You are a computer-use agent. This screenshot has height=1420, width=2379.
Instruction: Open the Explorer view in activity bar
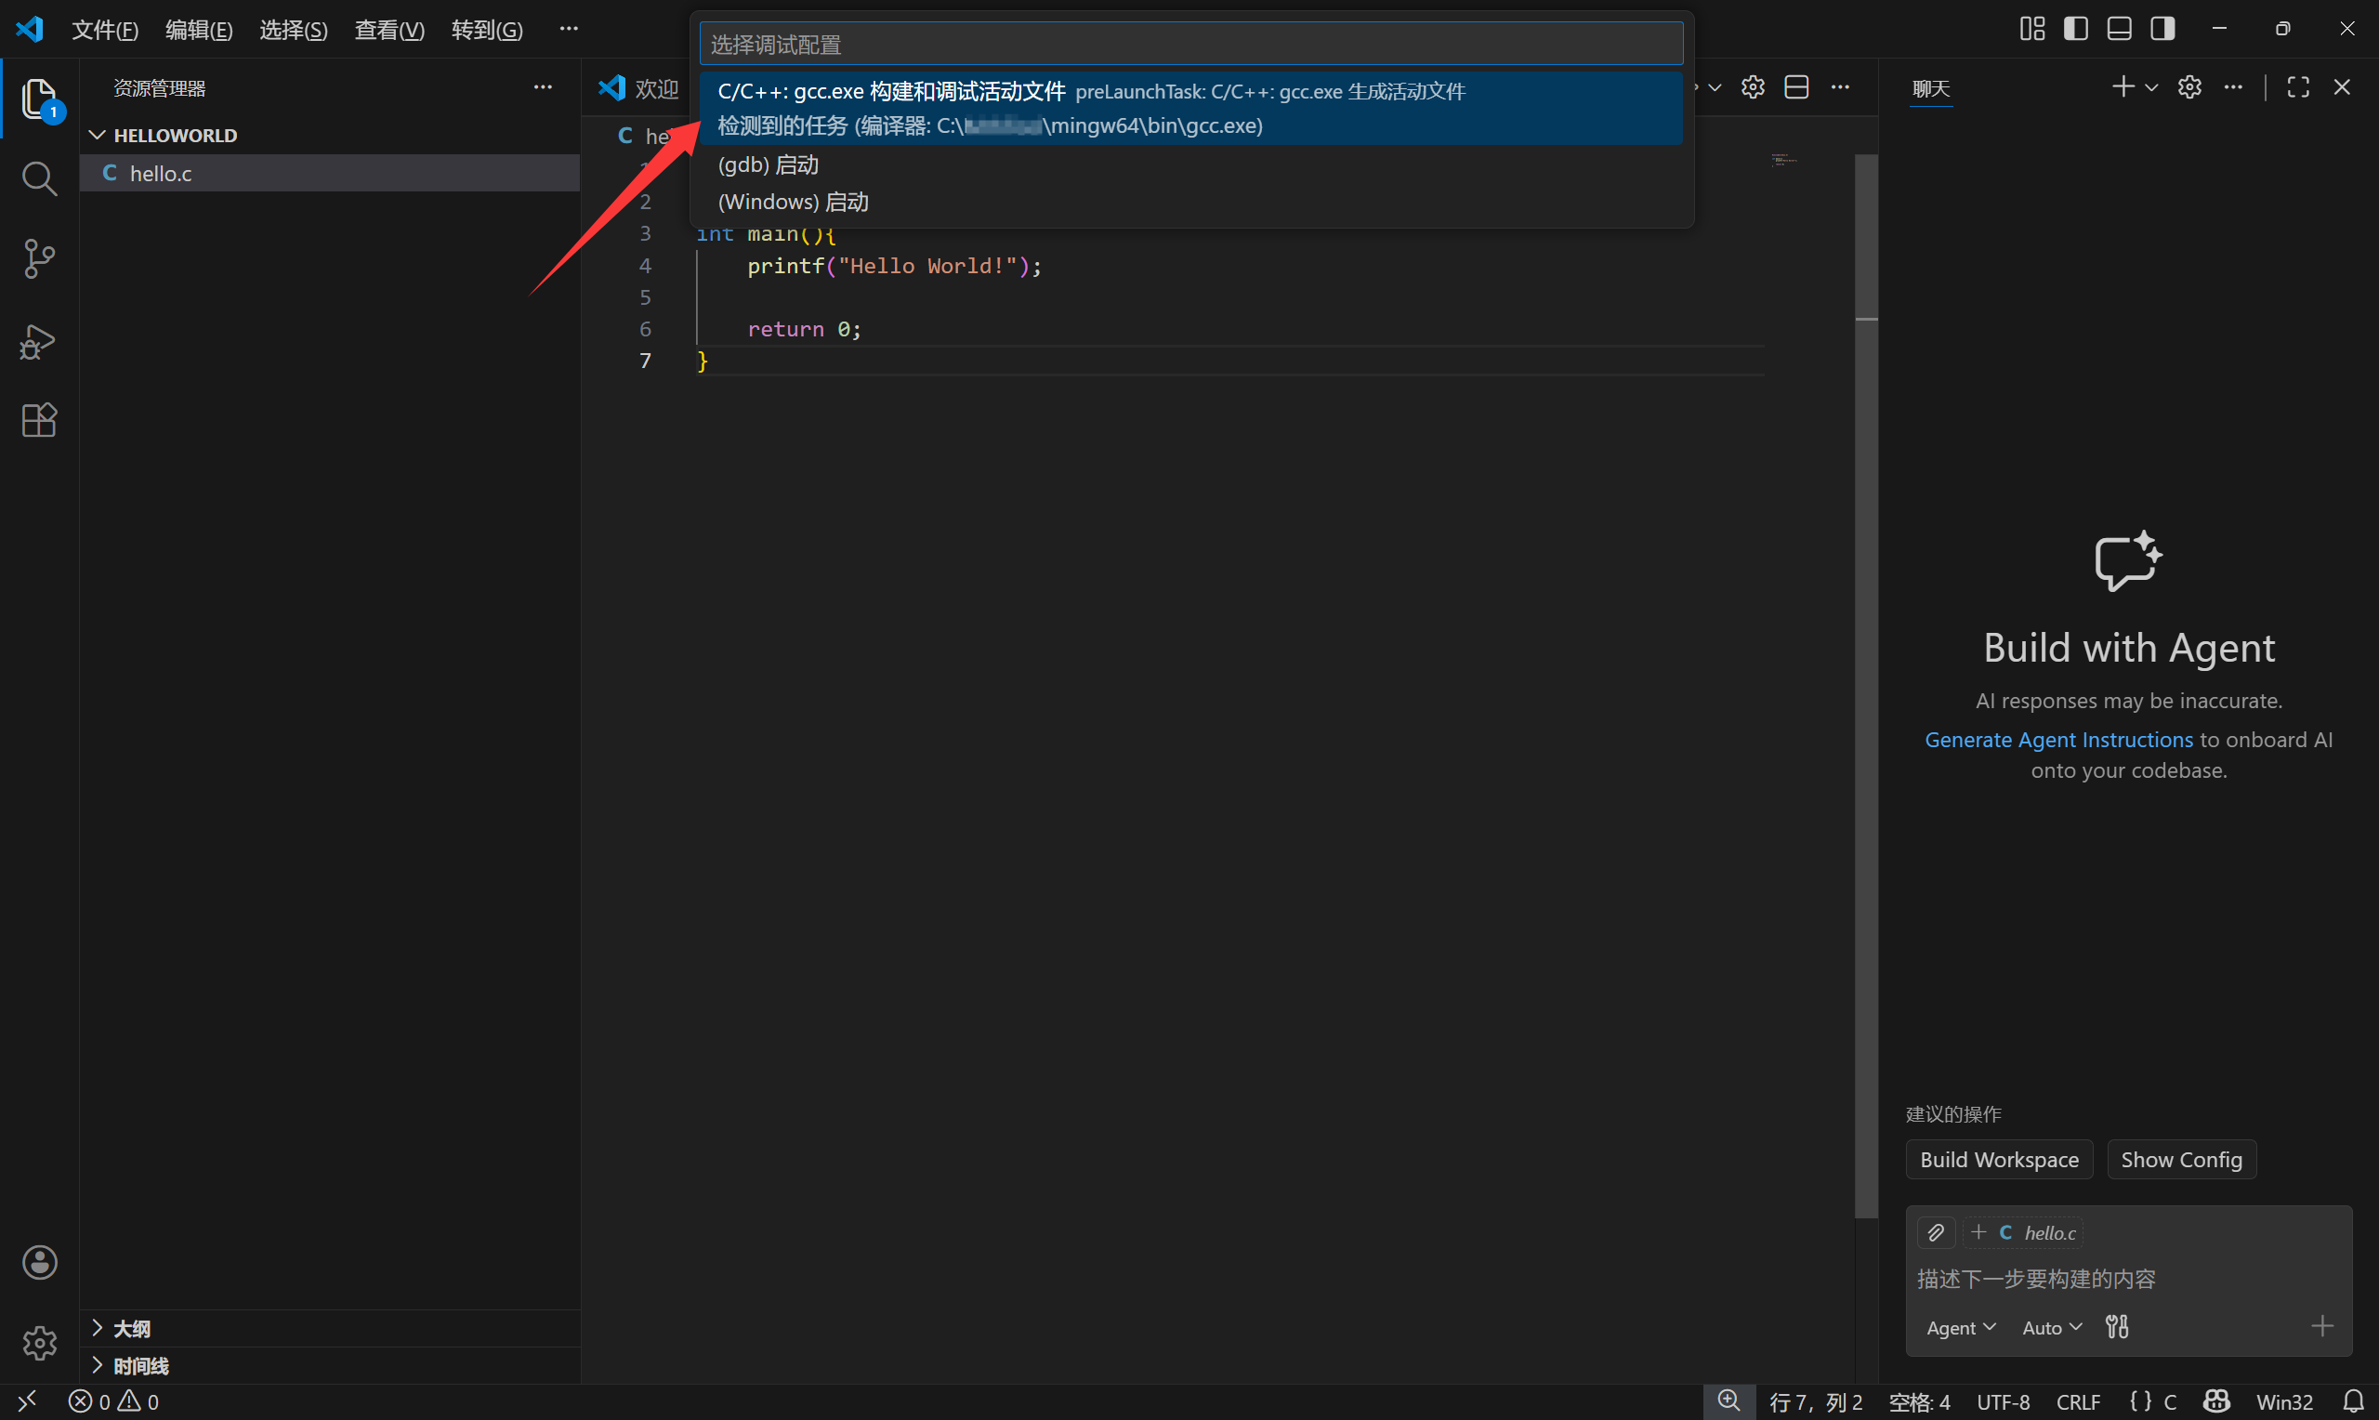click(x=39, y=99)
